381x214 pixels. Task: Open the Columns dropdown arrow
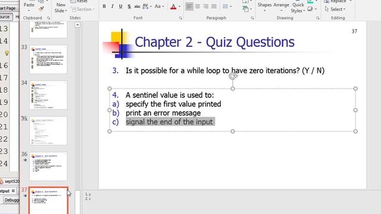click(230, 7)
